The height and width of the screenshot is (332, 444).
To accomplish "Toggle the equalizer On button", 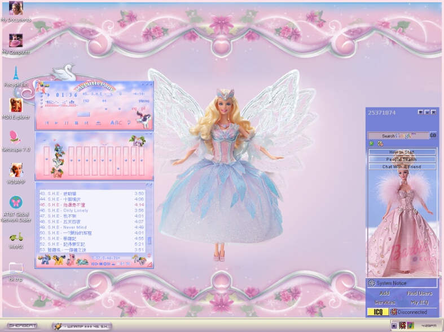I will [x=45, y=140].
